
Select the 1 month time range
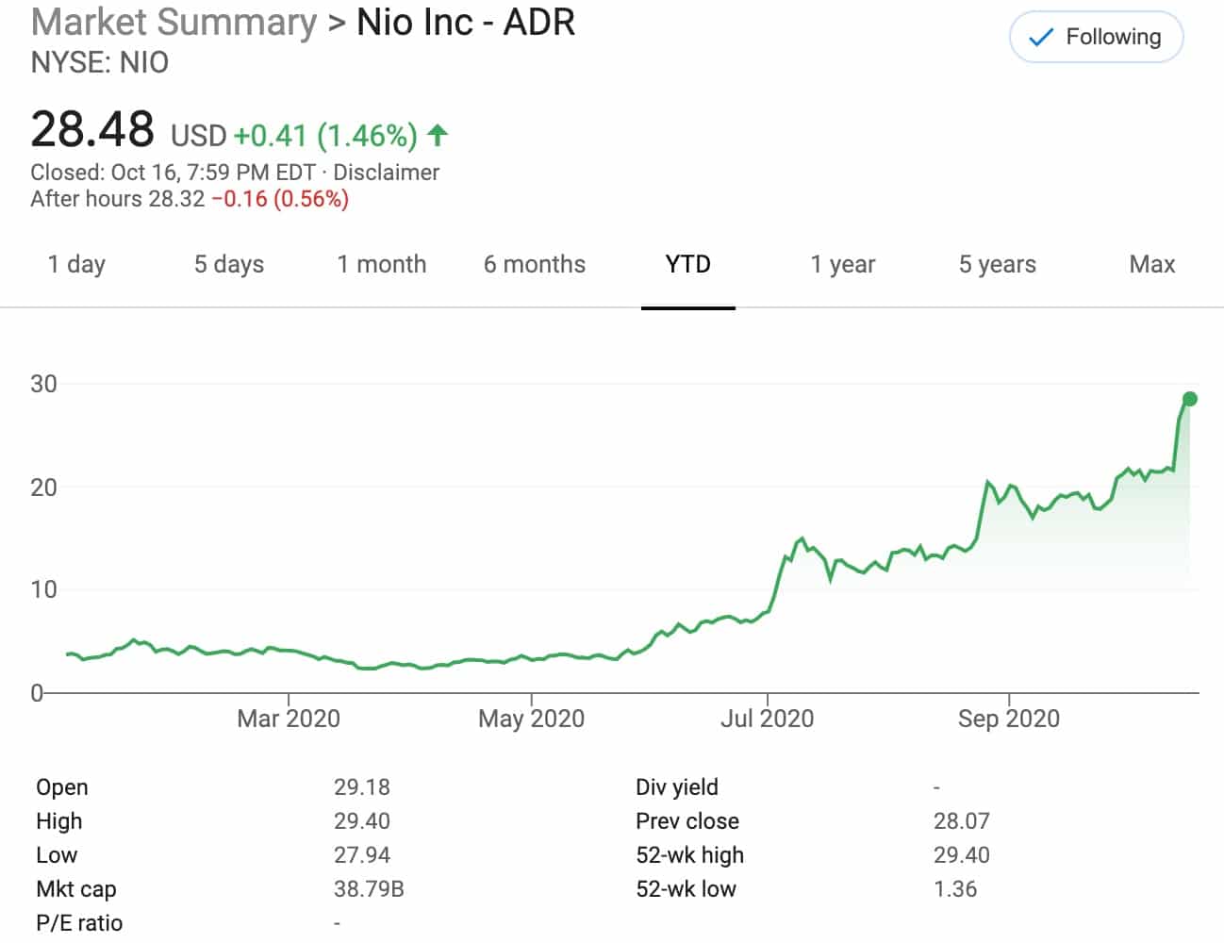coord(381,265)
